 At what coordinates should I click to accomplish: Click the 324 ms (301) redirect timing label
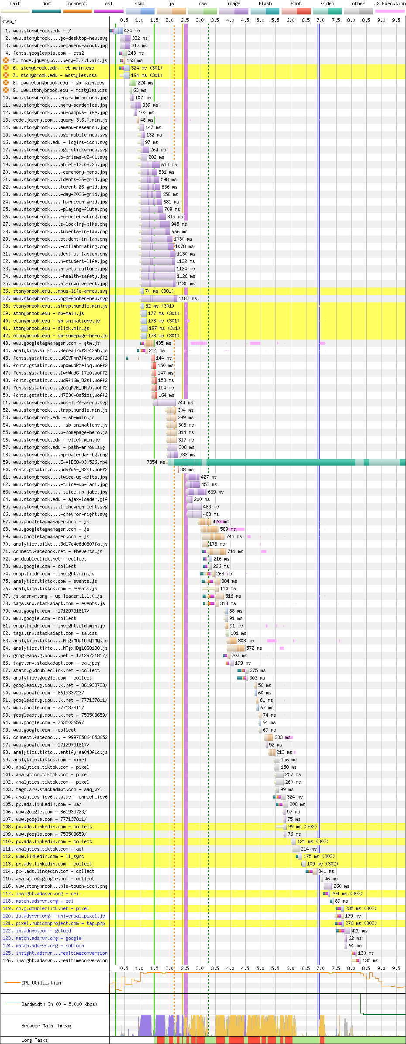[x=147, y=68]
